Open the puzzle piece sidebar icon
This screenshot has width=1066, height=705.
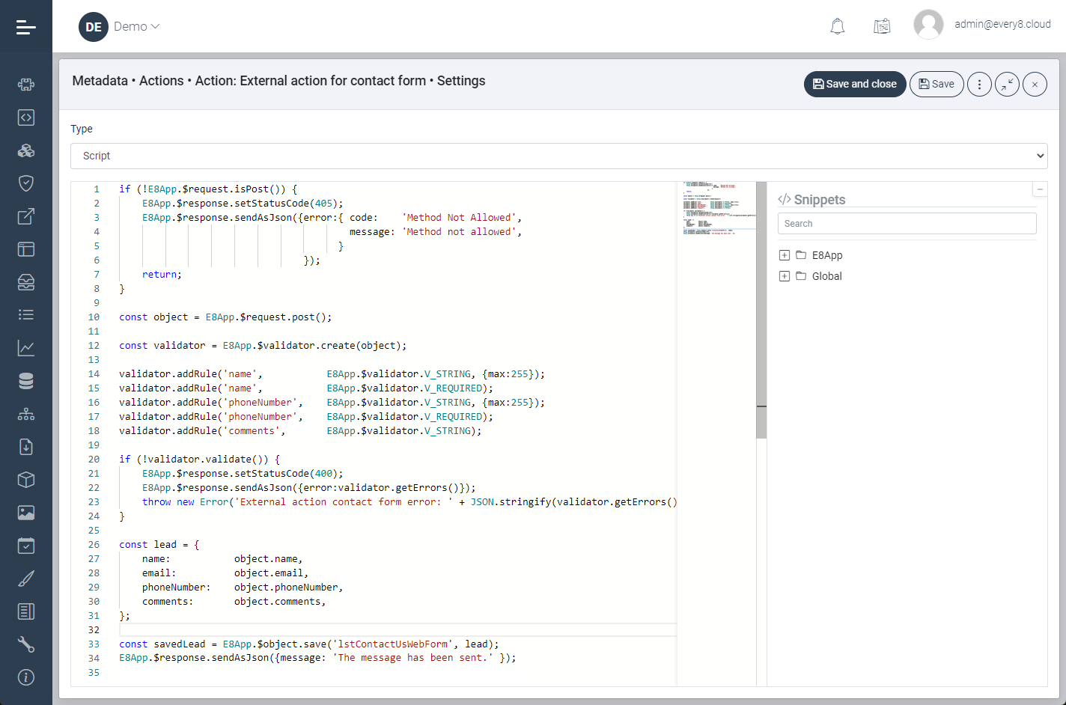(x=26, y=85)
